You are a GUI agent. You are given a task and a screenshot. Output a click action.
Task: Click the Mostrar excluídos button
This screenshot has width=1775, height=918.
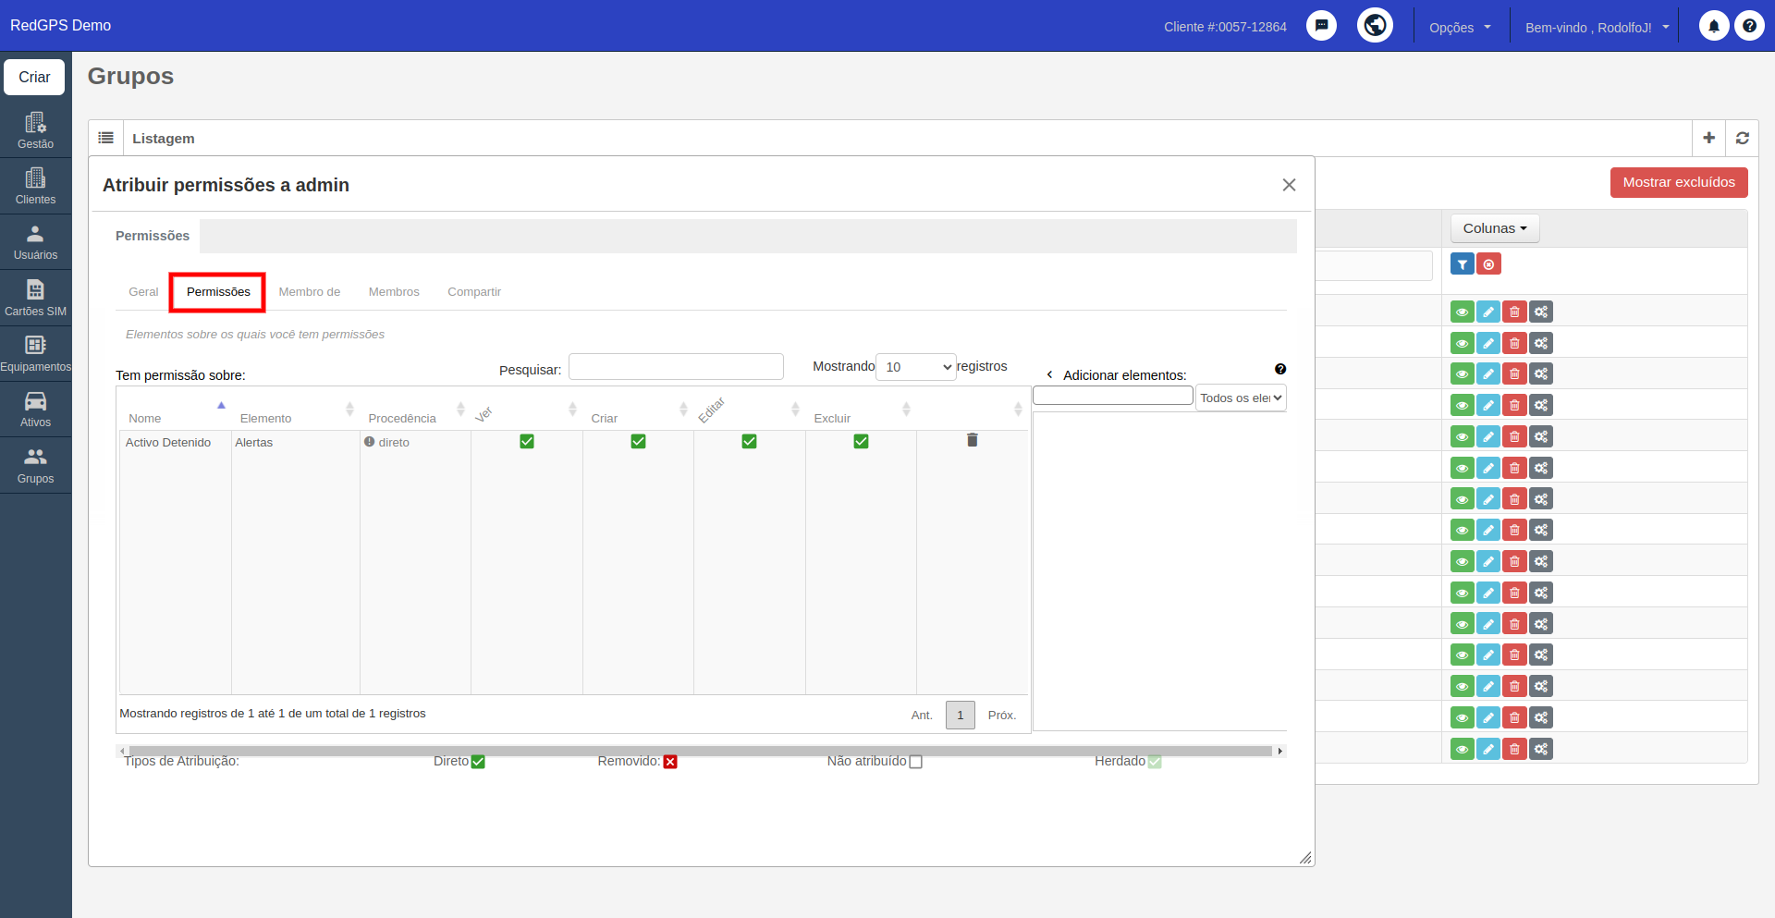coord(1679,182)
